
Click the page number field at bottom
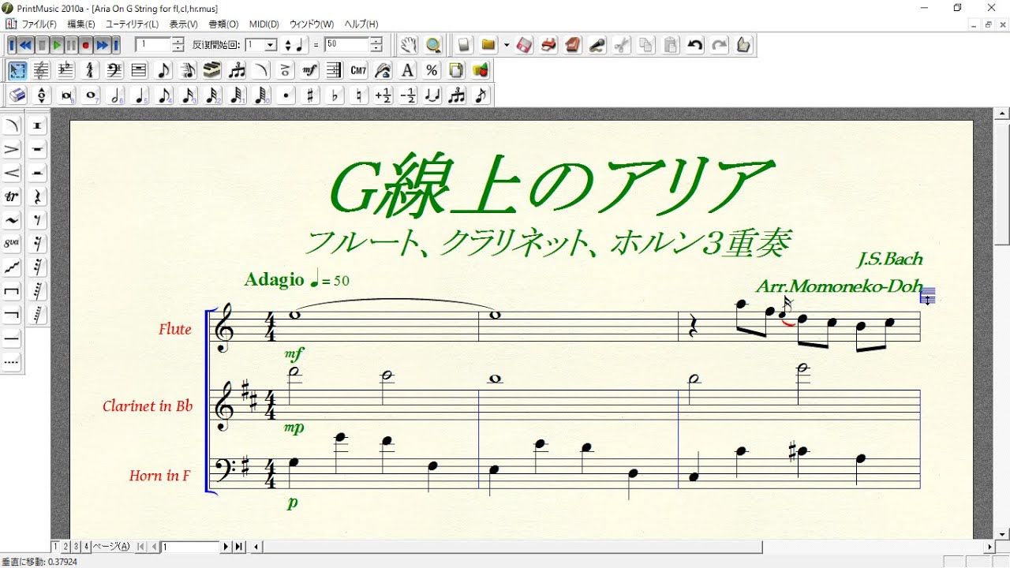point(190,546)
